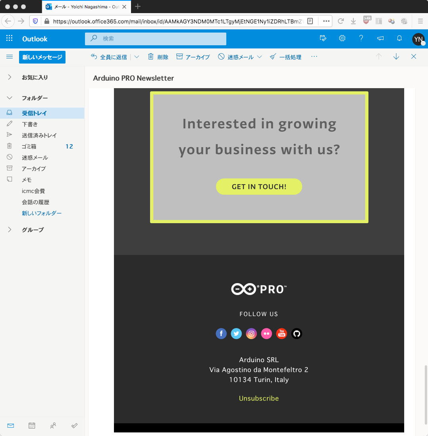Open the YN account avatar
This screenshot has width=428, height=436.
(418, 39)
